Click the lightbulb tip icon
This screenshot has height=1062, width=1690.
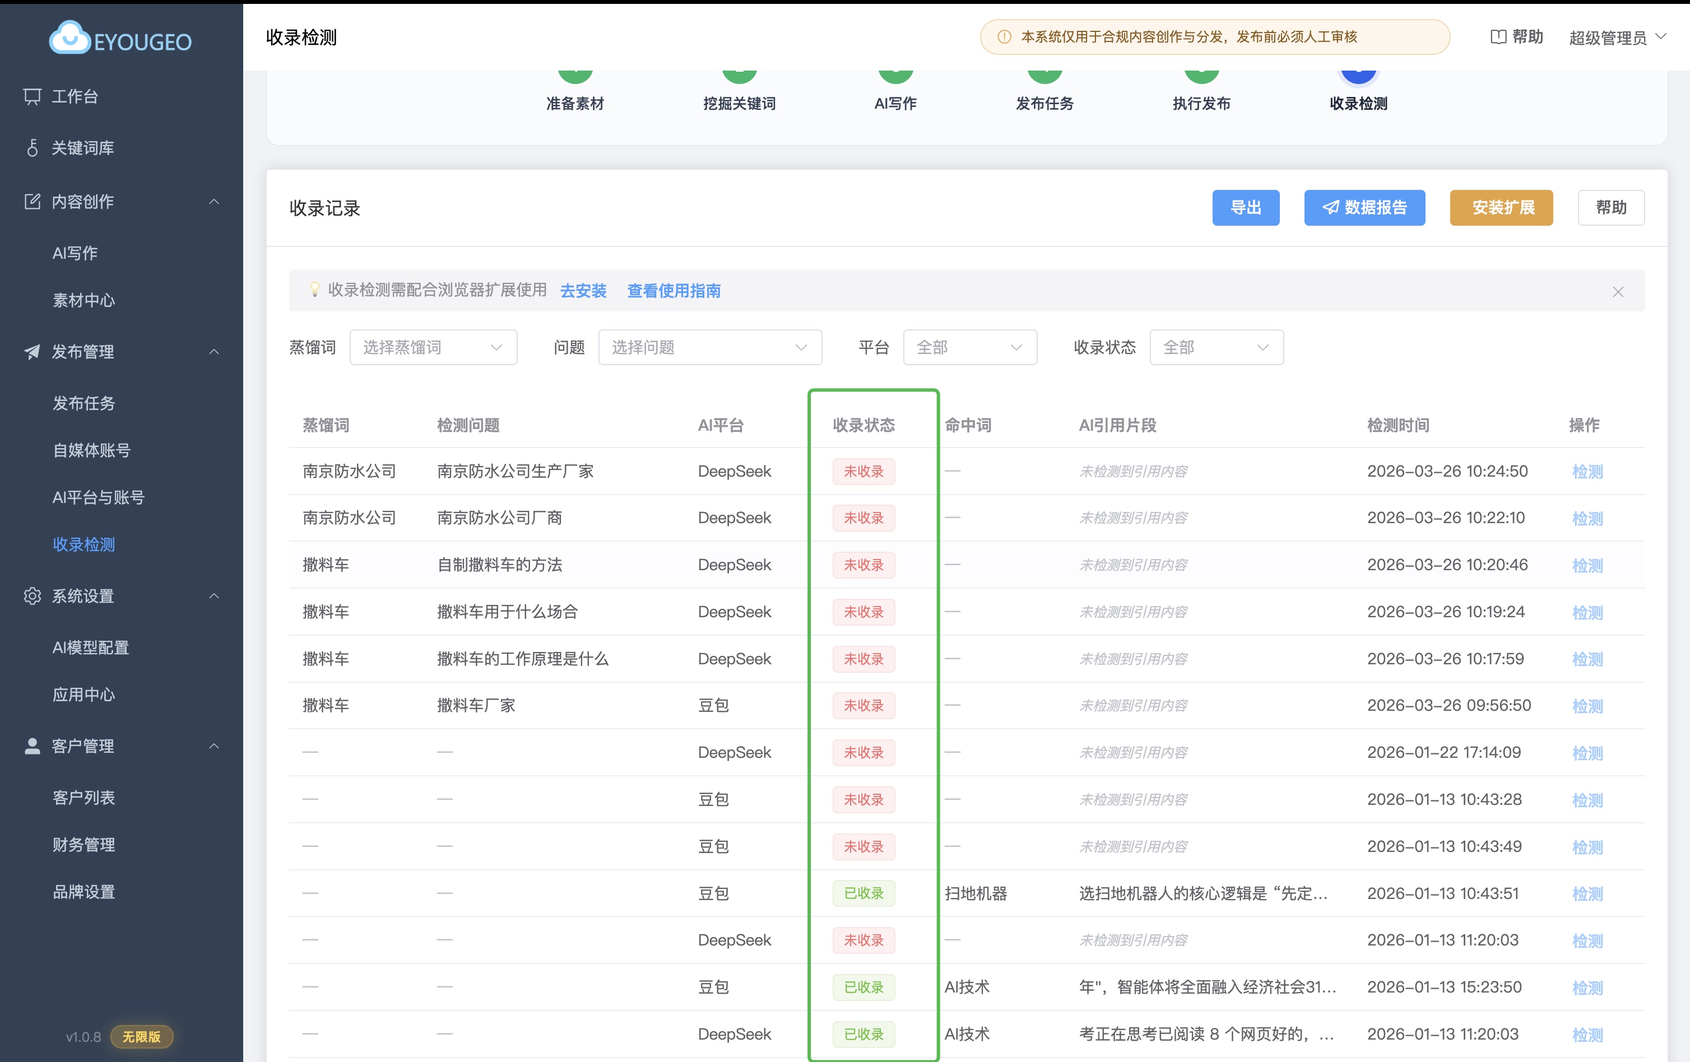tap(315, 290)
